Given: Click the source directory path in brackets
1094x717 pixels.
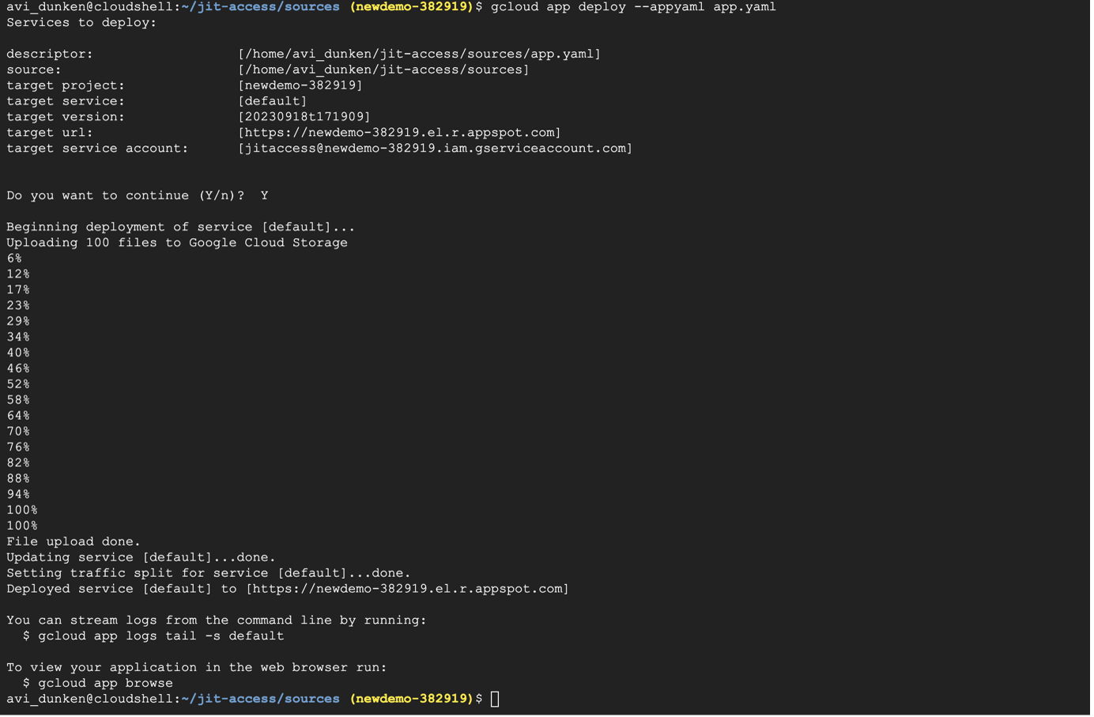Looking at the screenshot, I should (x=383, y=70).
